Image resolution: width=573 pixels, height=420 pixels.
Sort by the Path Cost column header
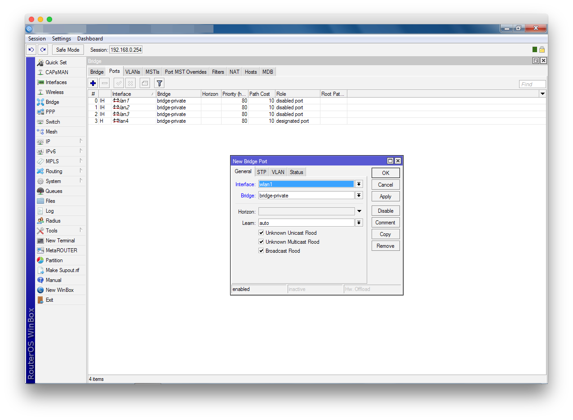(x=262, y=94)
